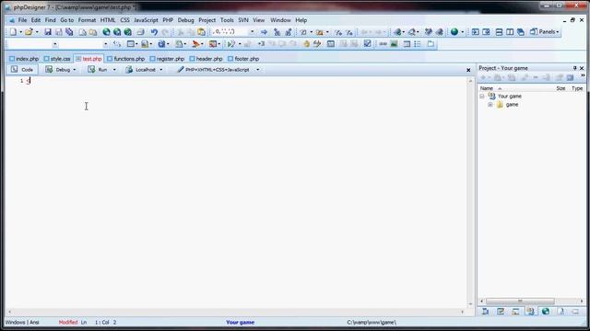Switch to the style.css tab
Image resolution: width=590 pixels, height=331 pixels.
pos(57,59)
